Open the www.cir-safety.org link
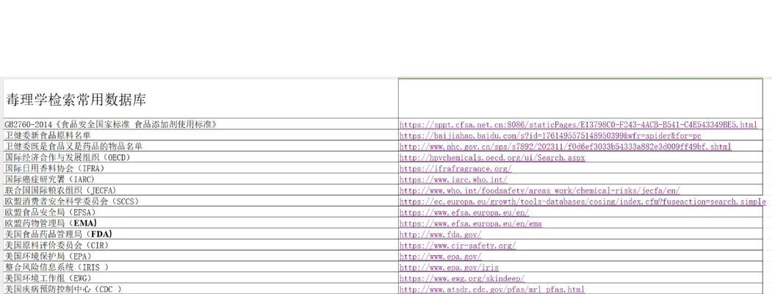The image size is (772, 294). (x=458, y=245)
